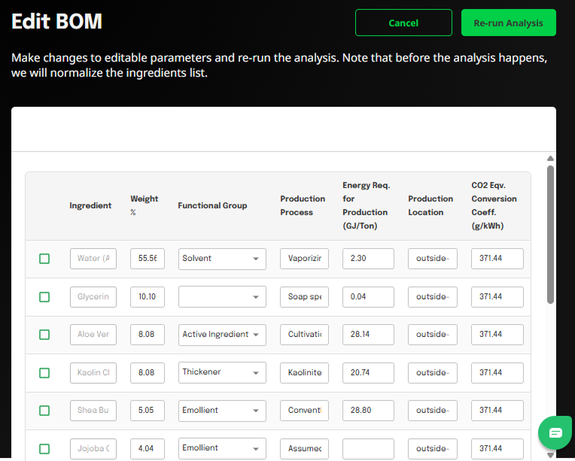Click Re-run Analysis button
The image size is (575, 461).
(x=508, y=23)
